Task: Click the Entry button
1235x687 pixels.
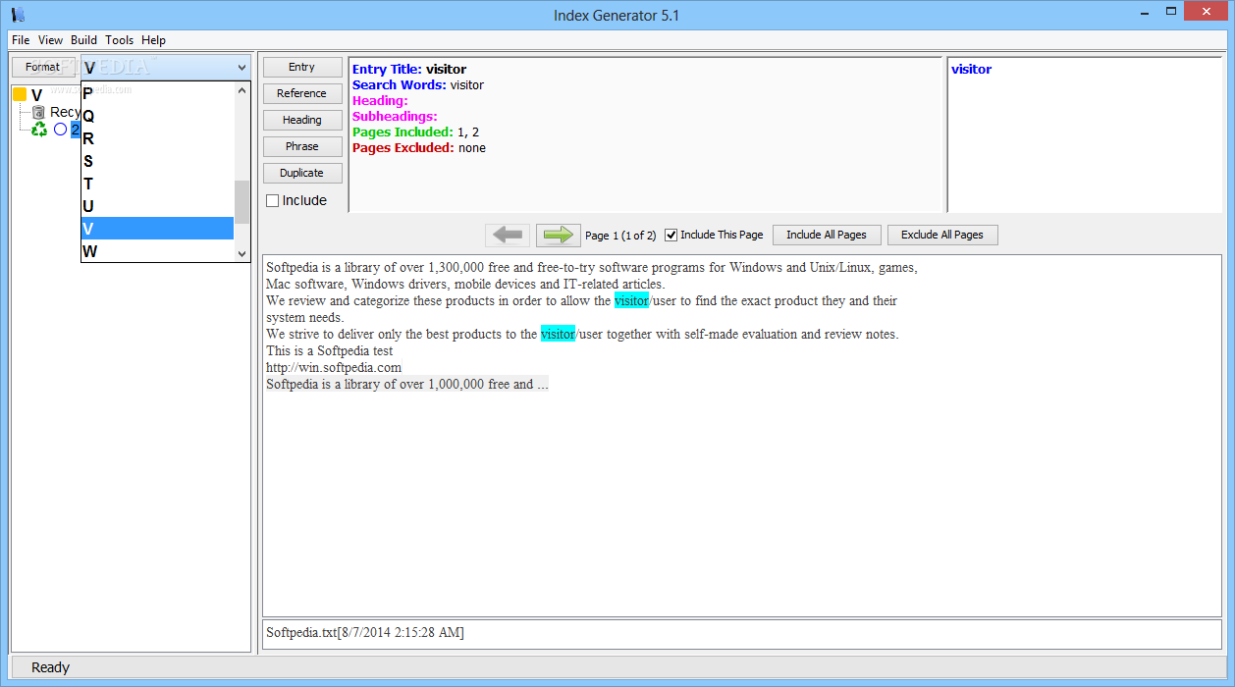Action: [x=302, y=67]
